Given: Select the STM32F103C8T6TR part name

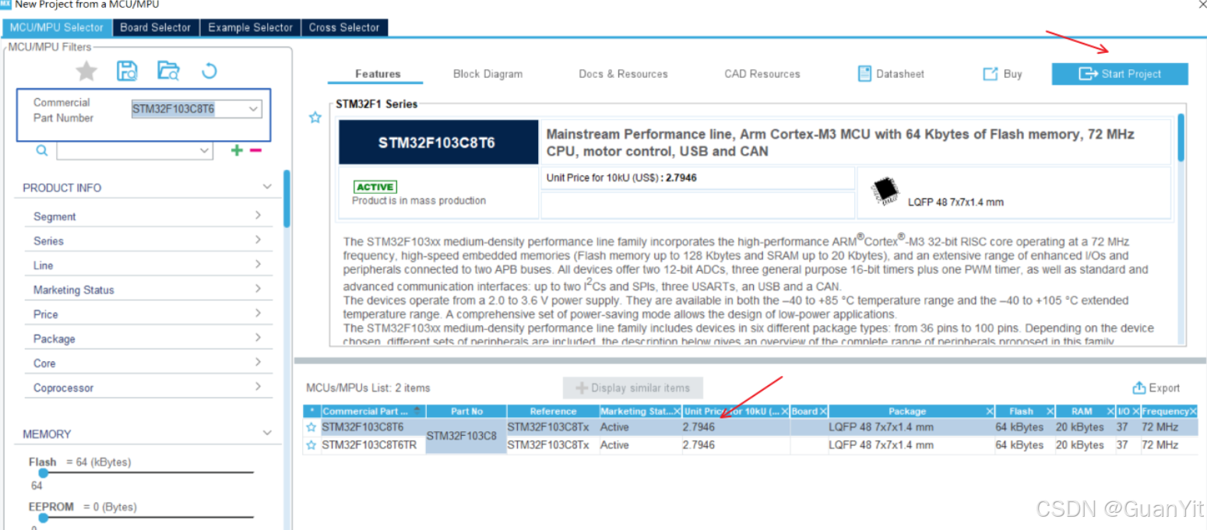Looking at the screenshot, I should pyautogui.click(x=368, y=445).
